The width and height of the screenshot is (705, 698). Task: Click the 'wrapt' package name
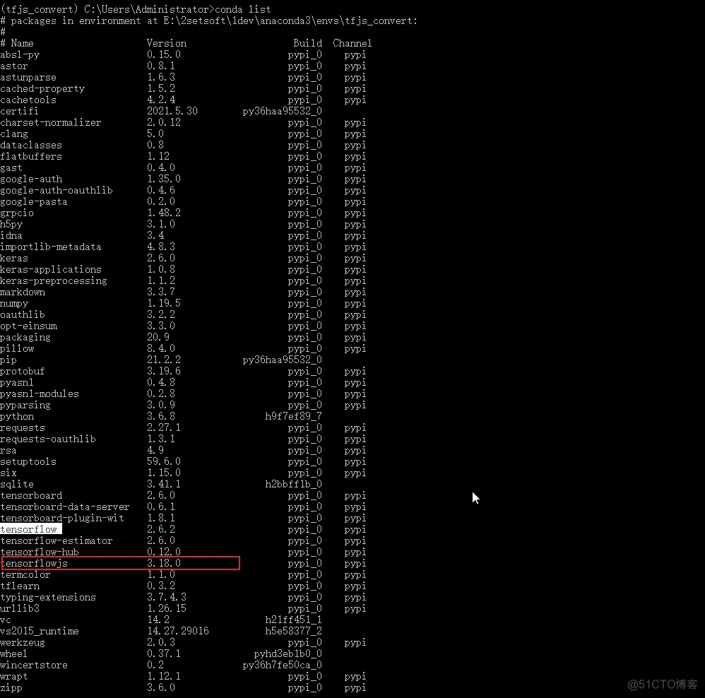(14, 676)
